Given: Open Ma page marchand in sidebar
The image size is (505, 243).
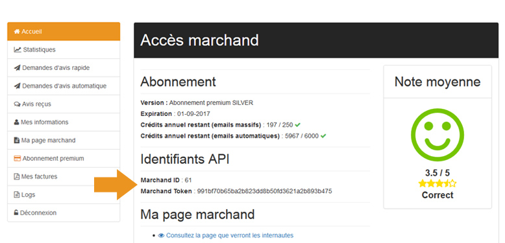Looking at the screenshot, I should (64, 141).
